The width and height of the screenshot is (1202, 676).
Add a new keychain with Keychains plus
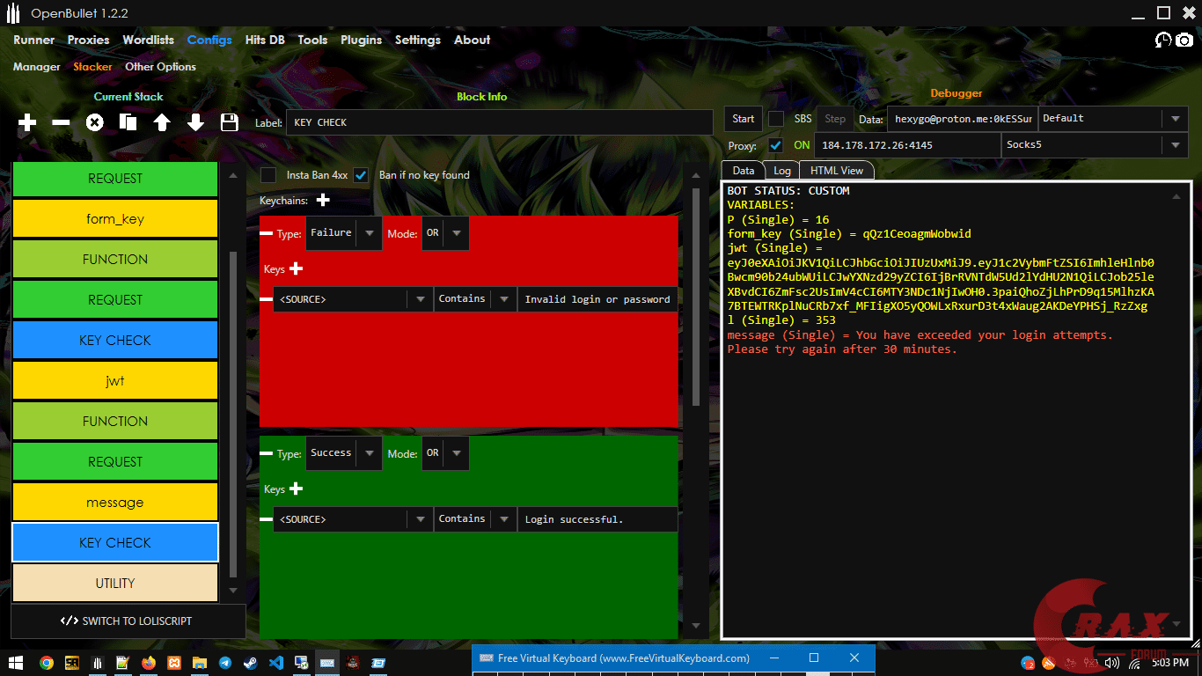coord(323,201)
